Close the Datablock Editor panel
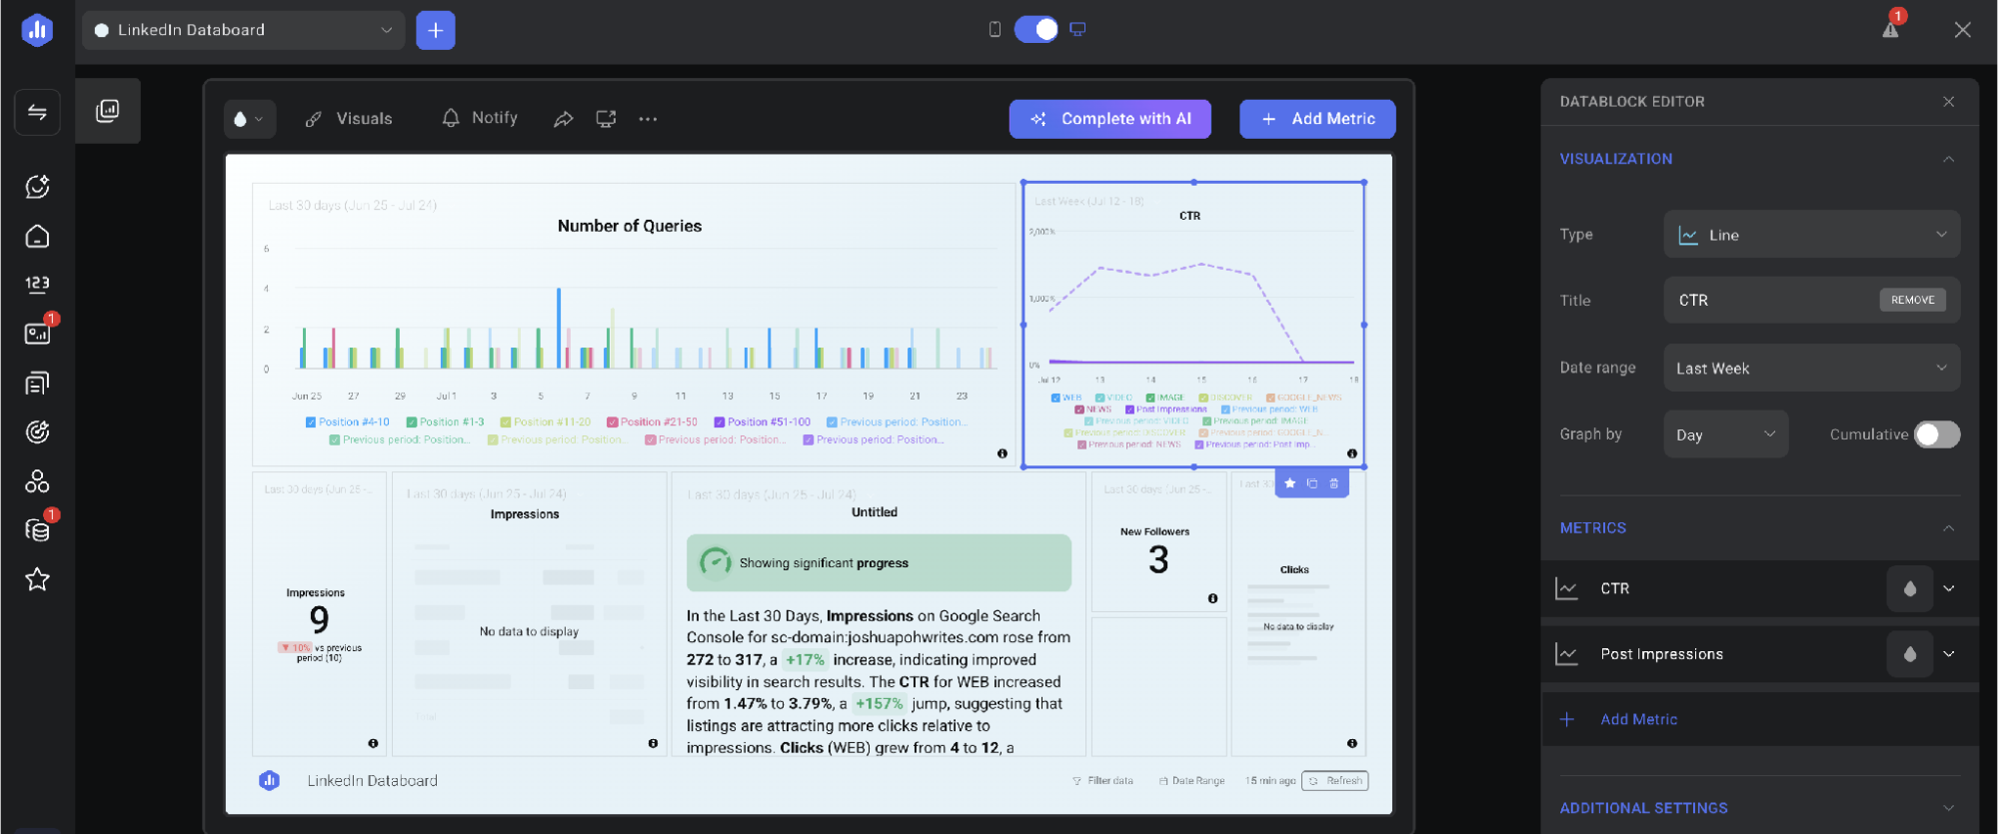This screenshot has width=1998, height=834. pyautogui.click(x=1948, y=102)
